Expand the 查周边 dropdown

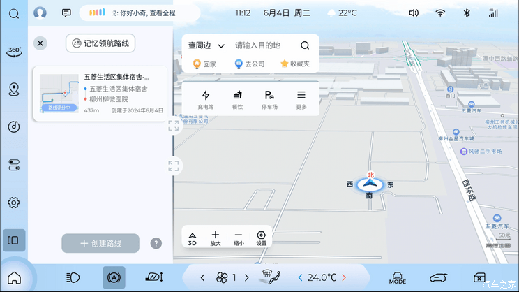206,45
